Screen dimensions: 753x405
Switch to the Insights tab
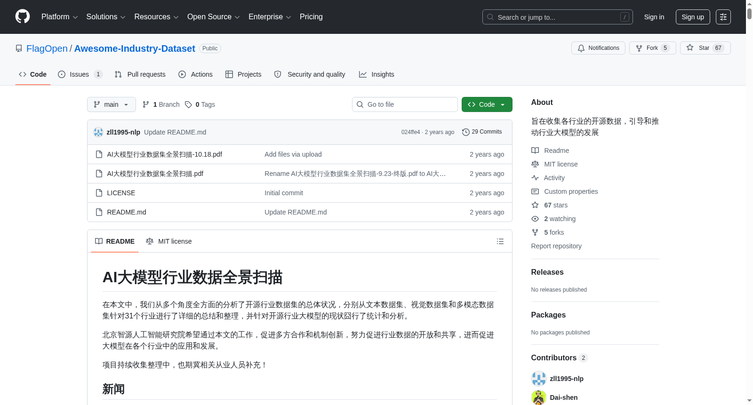(x=376, y=74)
